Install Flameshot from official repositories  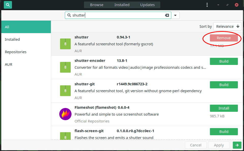coord(224,108)
